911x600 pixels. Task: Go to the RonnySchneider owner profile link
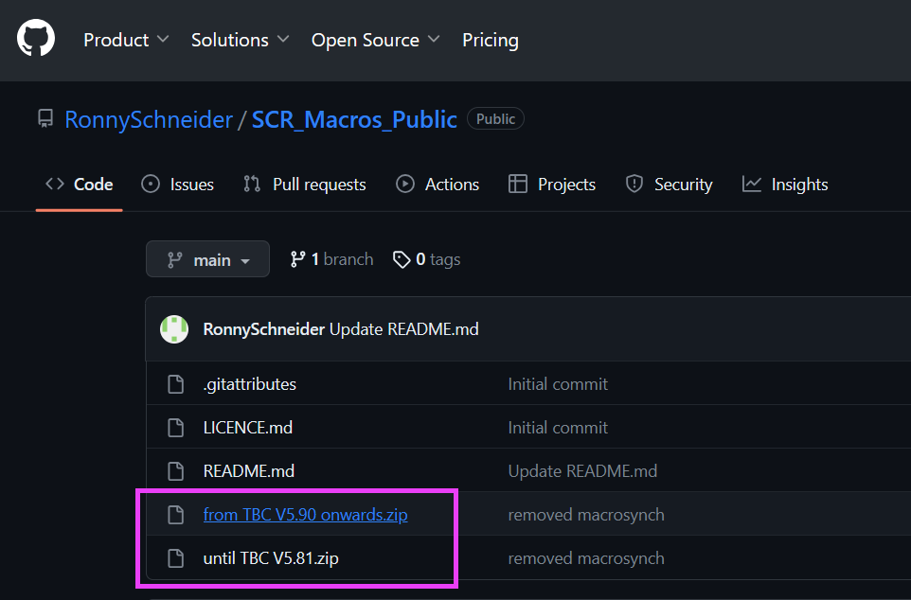click(x=149, y=119)
